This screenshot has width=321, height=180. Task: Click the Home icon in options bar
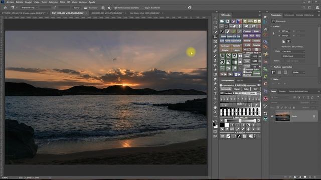coord(5,8)
